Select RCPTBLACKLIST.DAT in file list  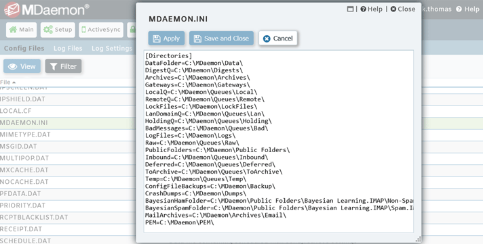click(34, 217)
